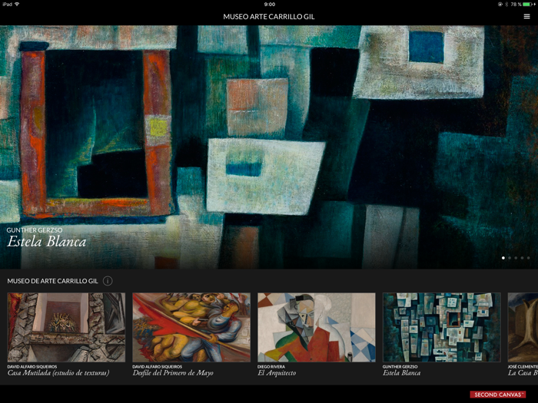The height and width of the screenshot is (403, 538).
Task: Tap Gunther Gerzso name on hero banner
Action: coord(35,230)
